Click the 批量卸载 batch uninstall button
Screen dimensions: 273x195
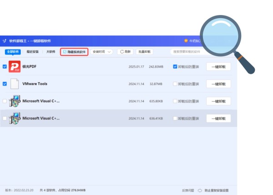click(145, 52)
